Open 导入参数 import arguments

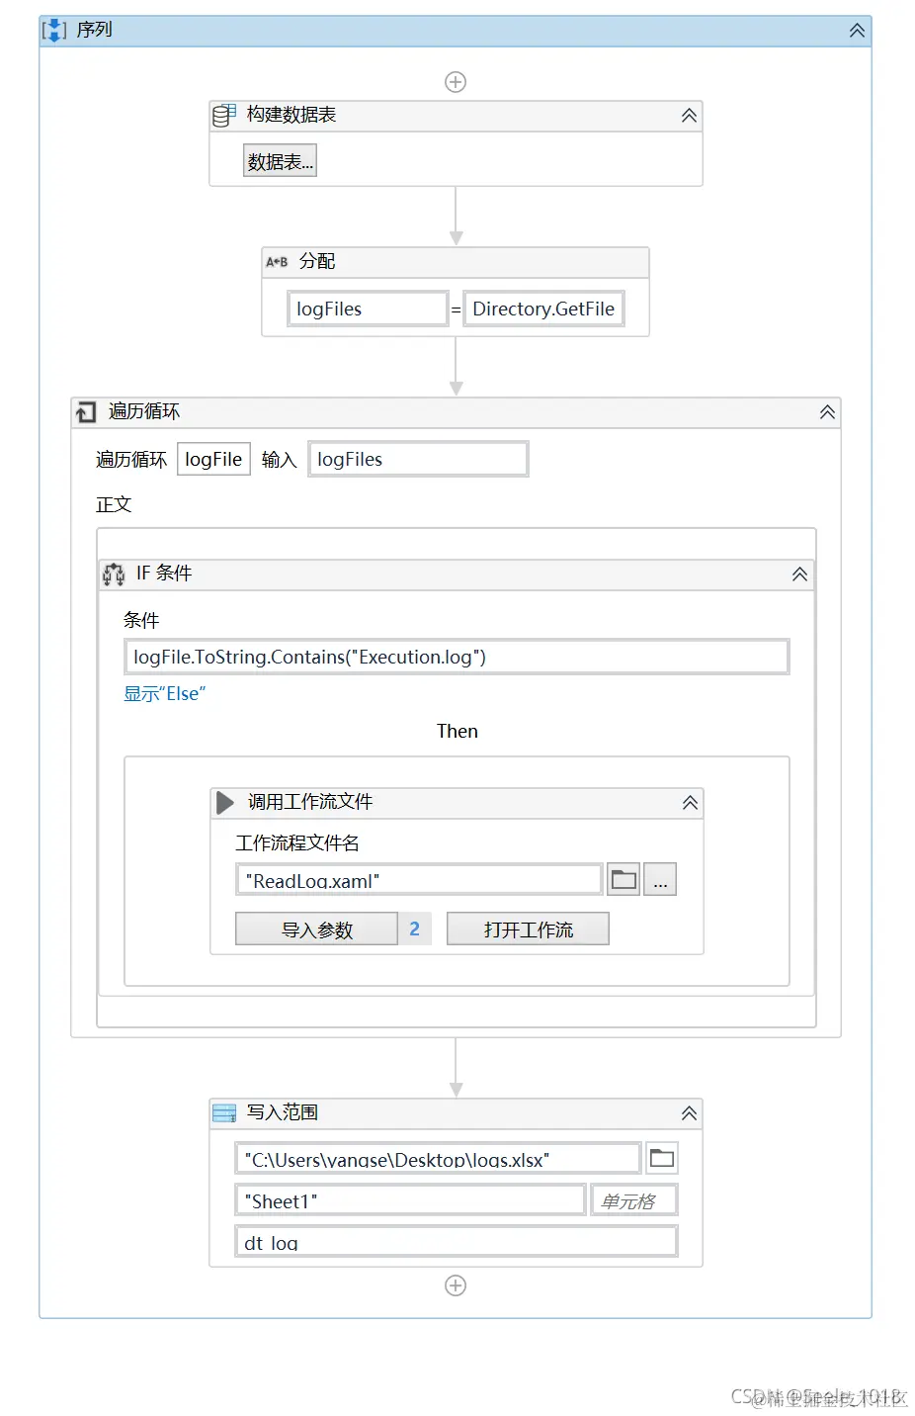click(316, 929)
